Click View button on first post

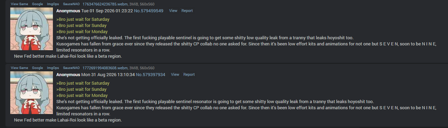point(173,11)
